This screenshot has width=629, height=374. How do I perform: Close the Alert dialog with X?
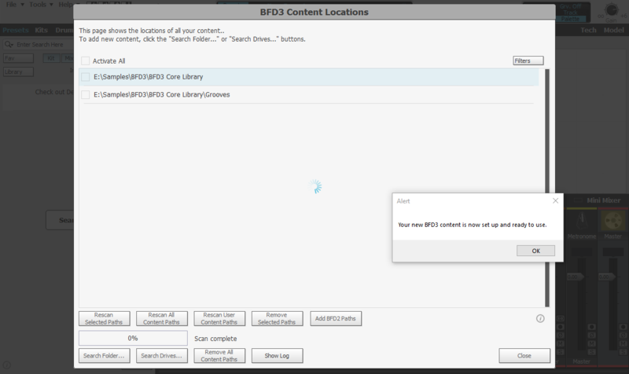(x=555, y=200)
